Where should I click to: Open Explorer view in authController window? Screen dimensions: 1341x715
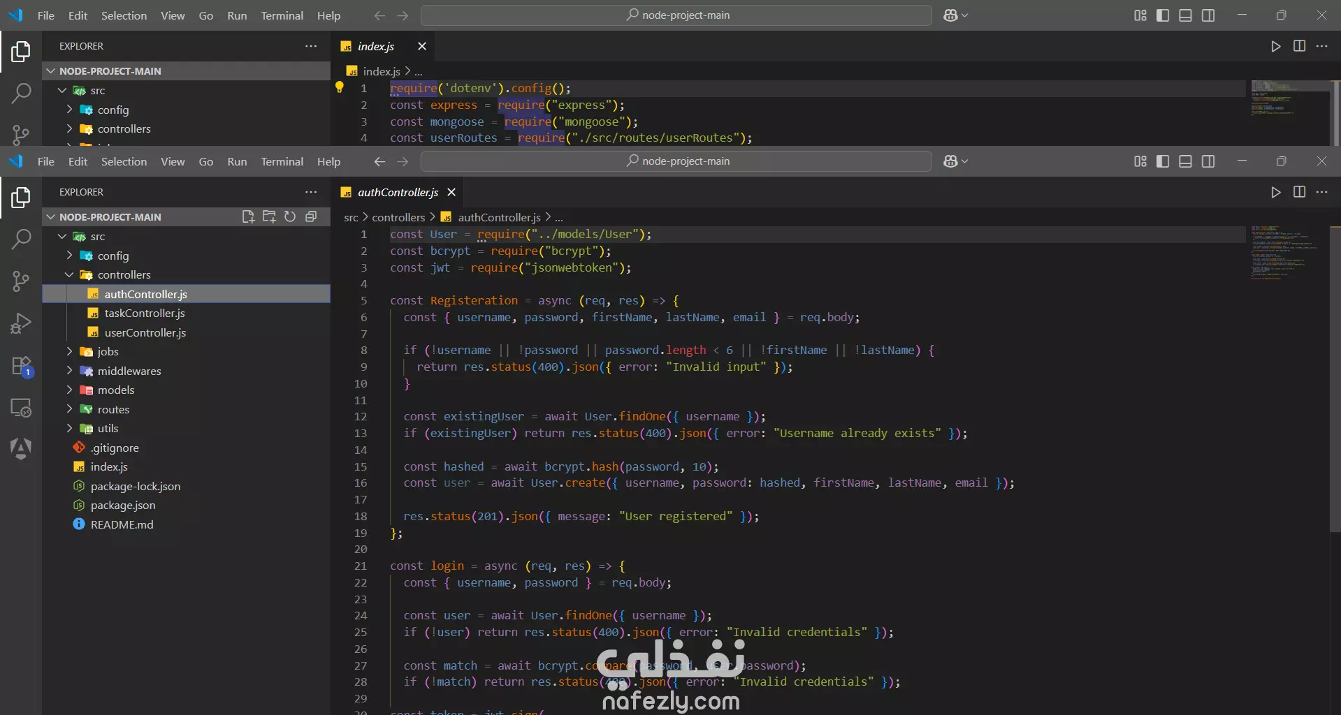click(21, 198)
